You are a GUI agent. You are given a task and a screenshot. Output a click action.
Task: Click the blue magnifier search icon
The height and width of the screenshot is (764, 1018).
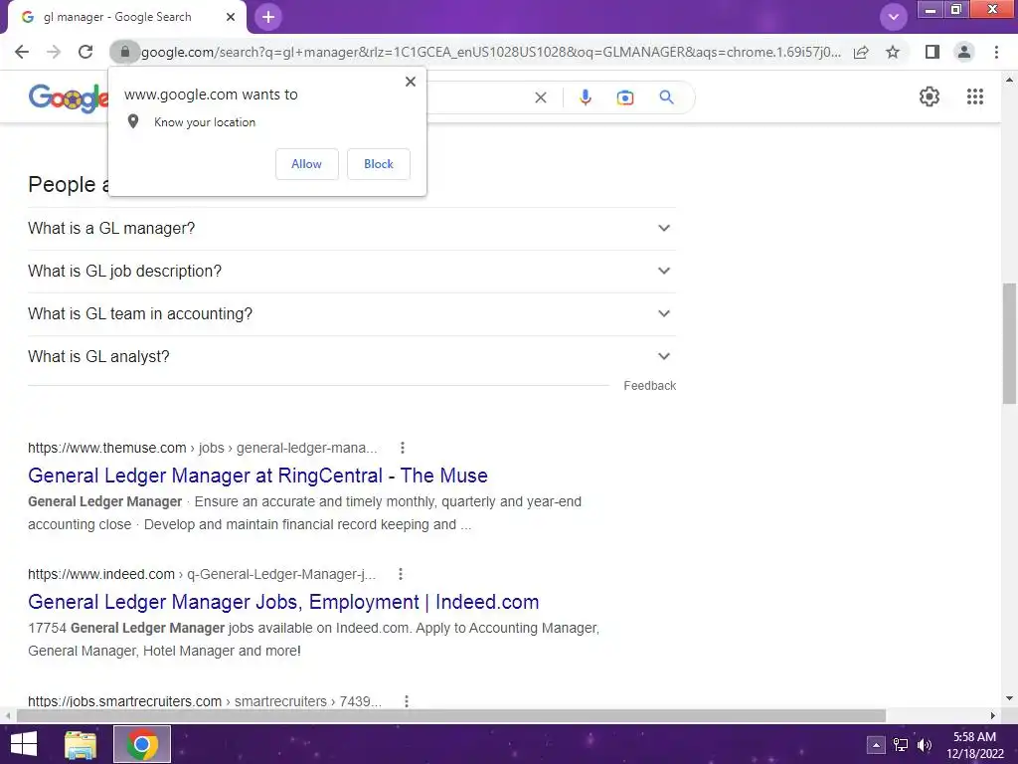point(666,97)
